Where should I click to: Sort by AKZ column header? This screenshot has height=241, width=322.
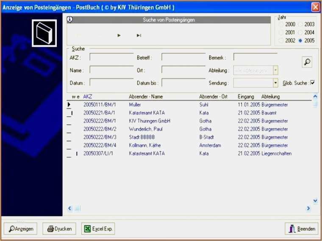[87, 97]
